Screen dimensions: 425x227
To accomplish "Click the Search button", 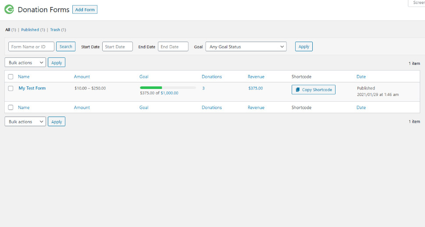I will click(66, 47).
